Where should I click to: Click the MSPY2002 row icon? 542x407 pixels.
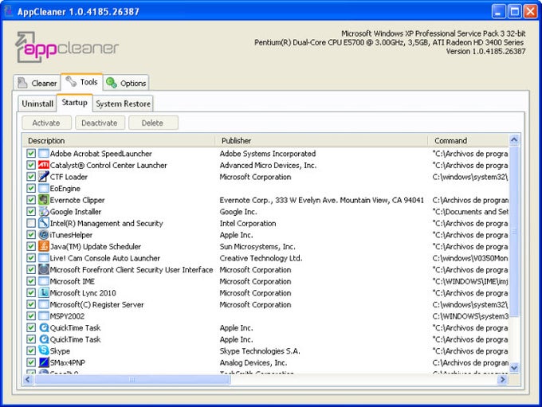44,315
